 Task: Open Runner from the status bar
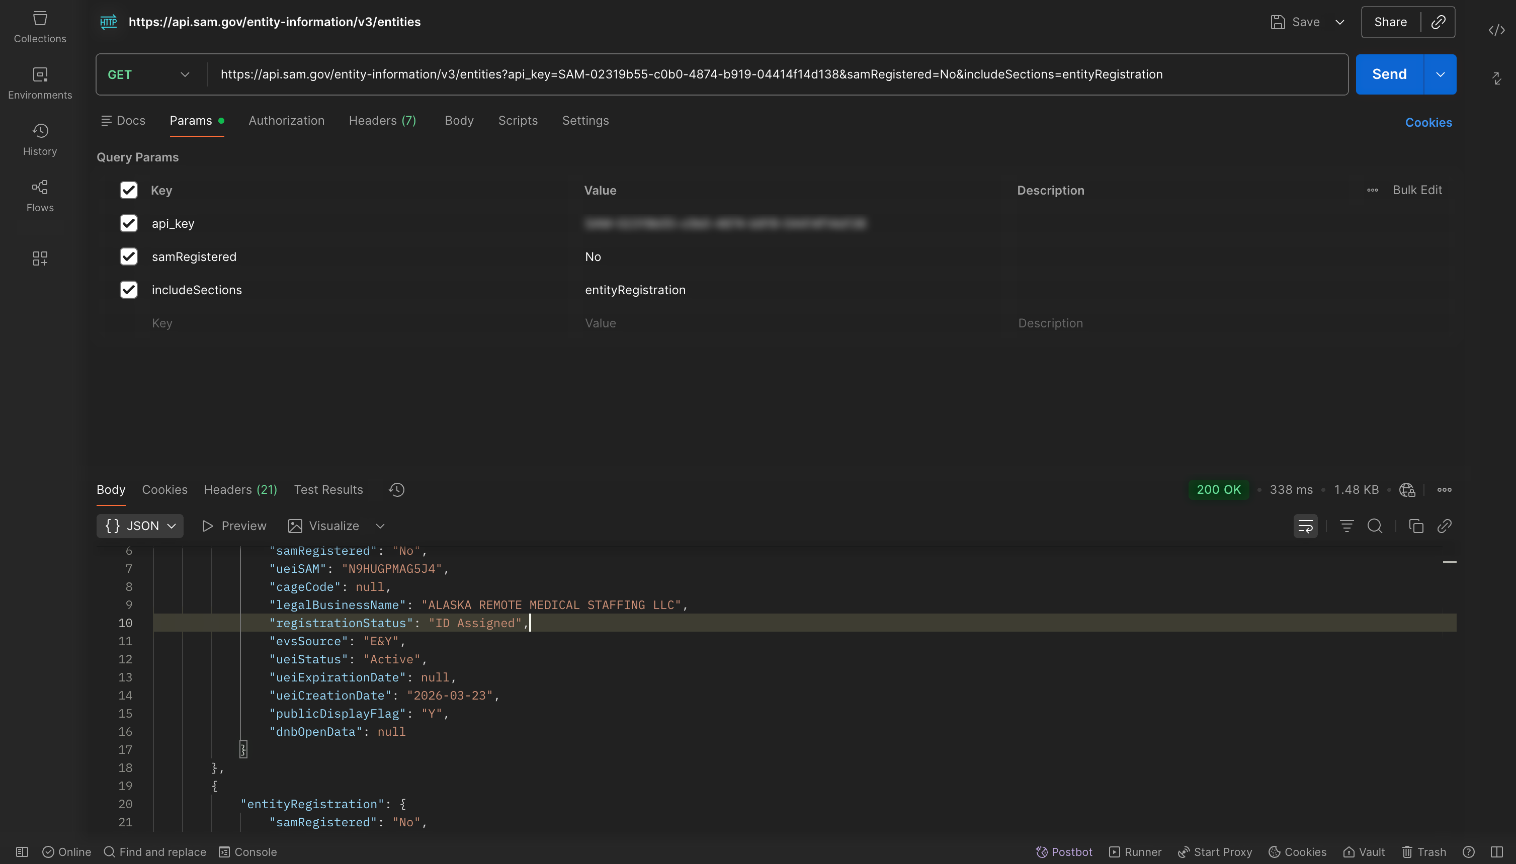[x=1135, y=852]
